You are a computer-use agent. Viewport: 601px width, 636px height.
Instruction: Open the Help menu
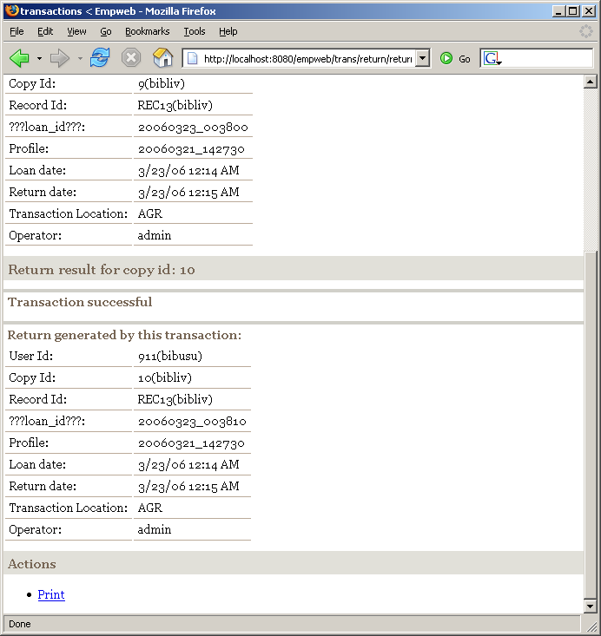pos(228,31)
